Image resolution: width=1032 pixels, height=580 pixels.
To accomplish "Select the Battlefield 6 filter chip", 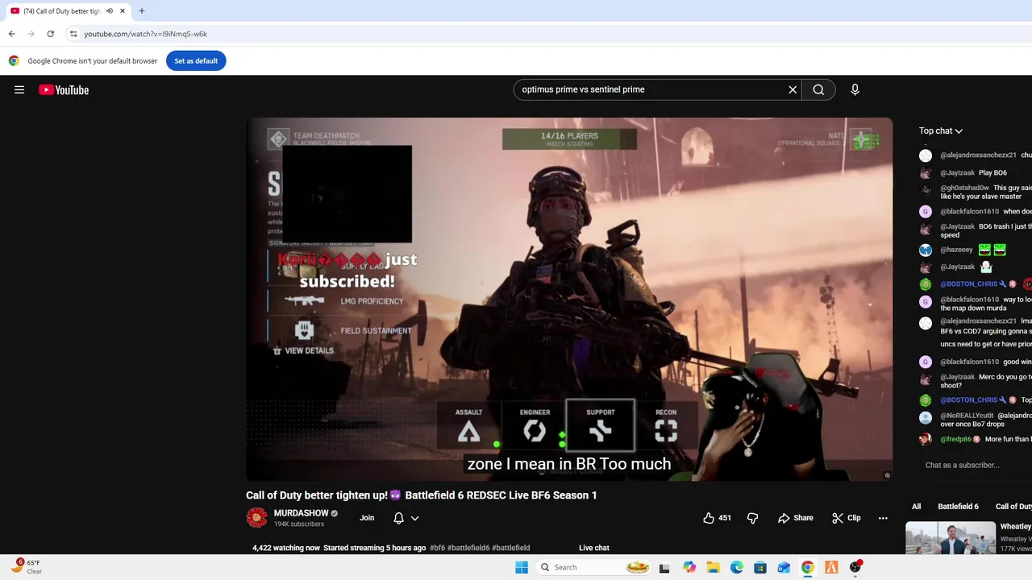I will (958, 506).
